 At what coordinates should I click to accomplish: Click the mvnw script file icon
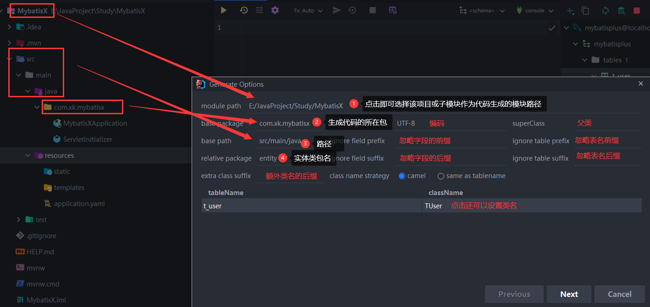(20, 268)
